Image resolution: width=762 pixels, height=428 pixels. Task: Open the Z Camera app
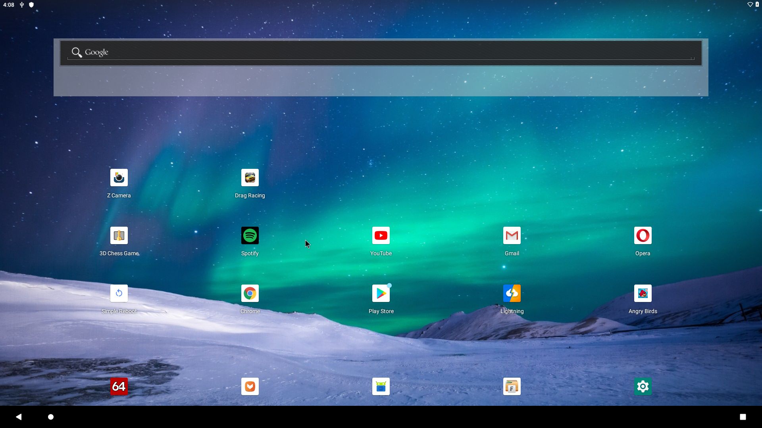tap(119, 178)
